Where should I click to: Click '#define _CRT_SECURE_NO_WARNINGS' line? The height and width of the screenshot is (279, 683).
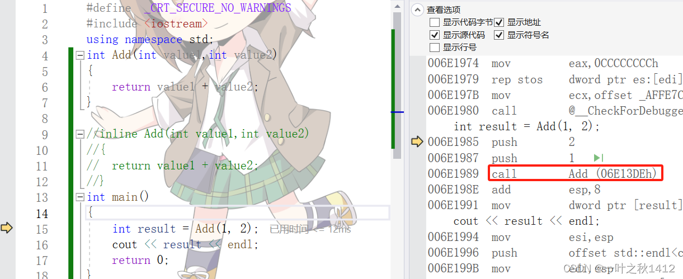(x=189, y=8)
